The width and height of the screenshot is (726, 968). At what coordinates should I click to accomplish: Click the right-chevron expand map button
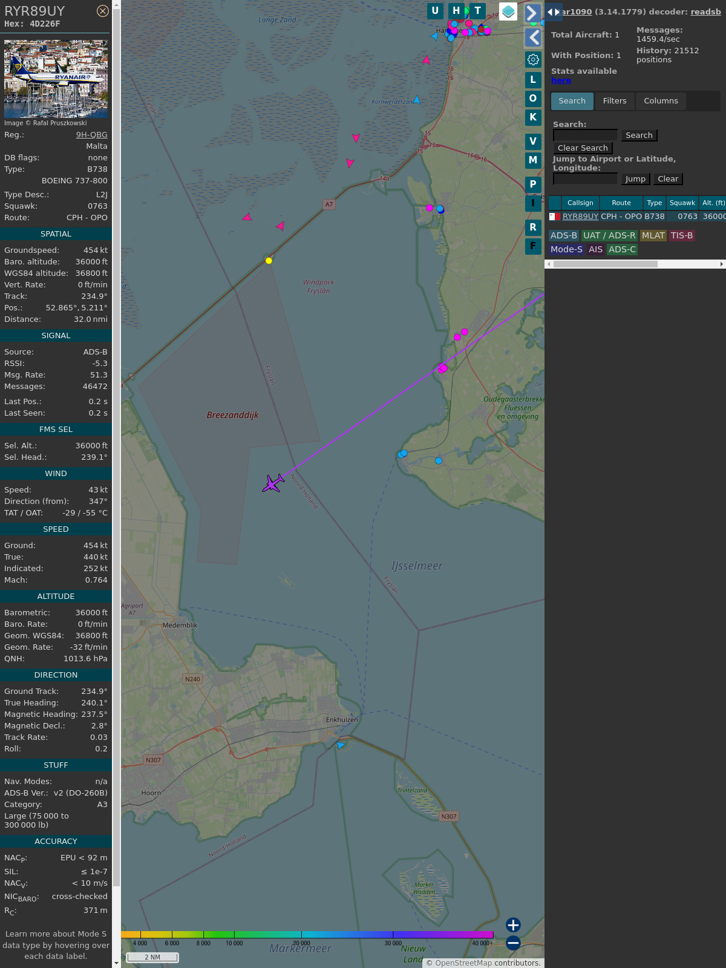pyautogui.click(x=532, y=13)
